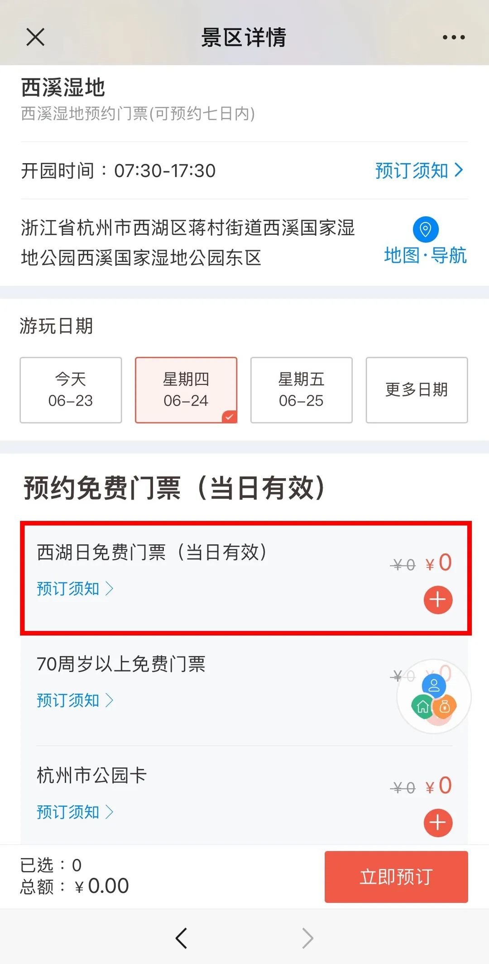
Task: Expand 预订须知 under 70周岁以上免费门票
Action: (x=75, y=700)
